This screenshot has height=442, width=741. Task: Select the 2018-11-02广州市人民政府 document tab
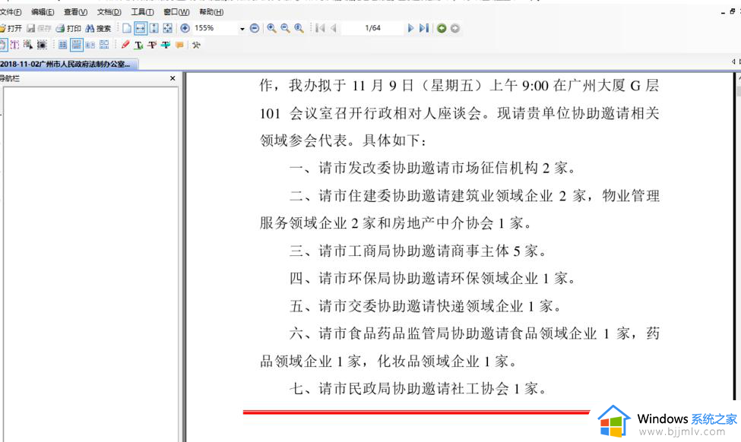[x=64, y=63]
